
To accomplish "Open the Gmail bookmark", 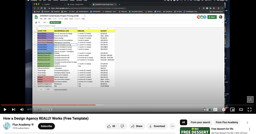I will [x=37, y=12].
